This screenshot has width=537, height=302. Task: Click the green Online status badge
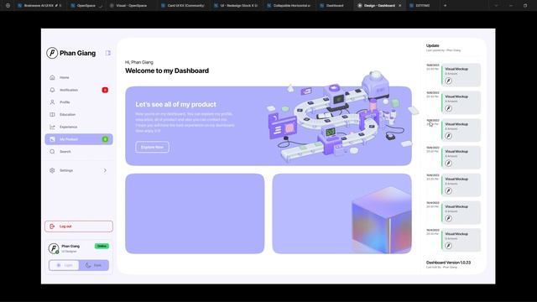[x=102, y=246]
